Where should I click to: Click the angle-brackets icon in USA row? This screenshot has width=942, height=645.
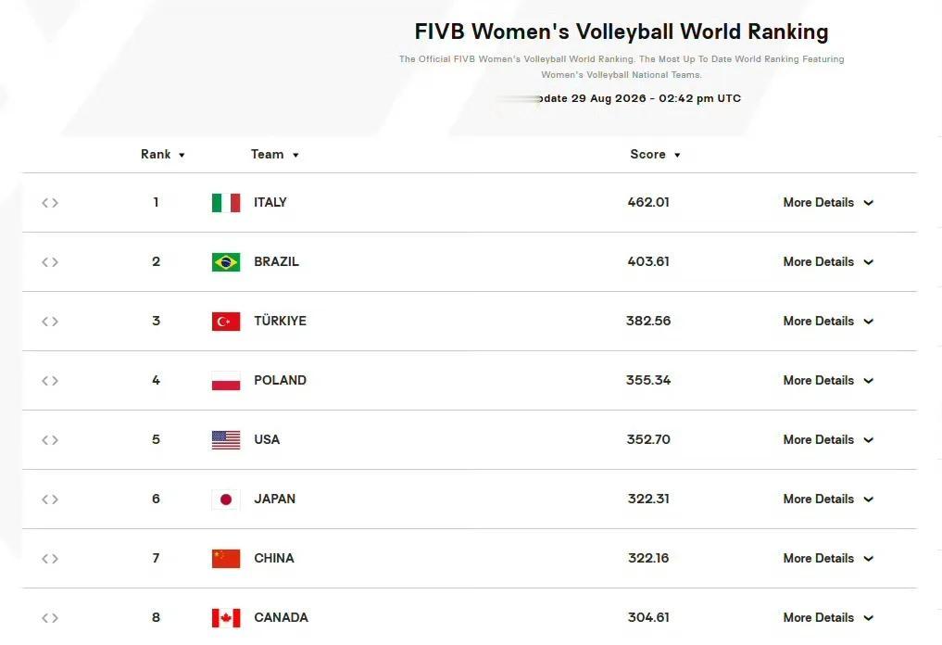[50, 440]
